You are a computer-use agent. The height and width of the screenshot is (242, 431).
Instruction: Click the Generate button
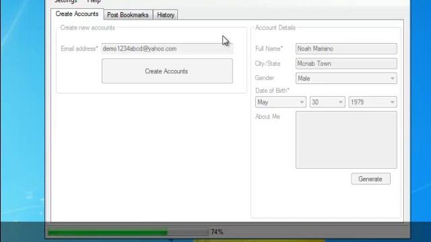[x=370, y=179]
